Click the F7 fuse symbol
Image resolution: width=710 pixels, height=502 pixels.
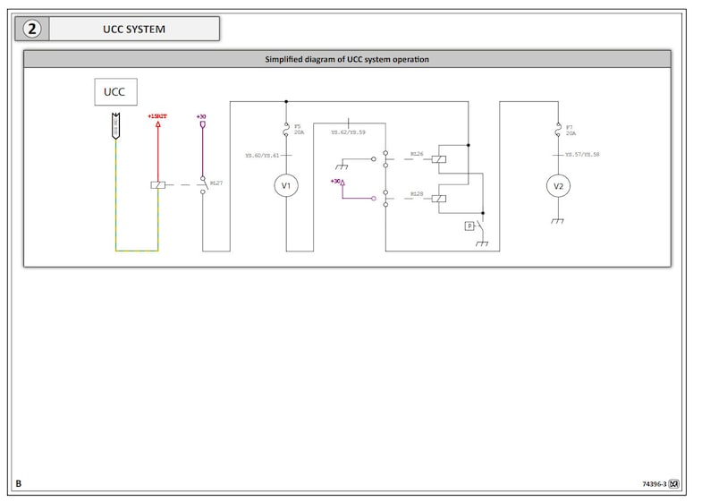(558, 129)
